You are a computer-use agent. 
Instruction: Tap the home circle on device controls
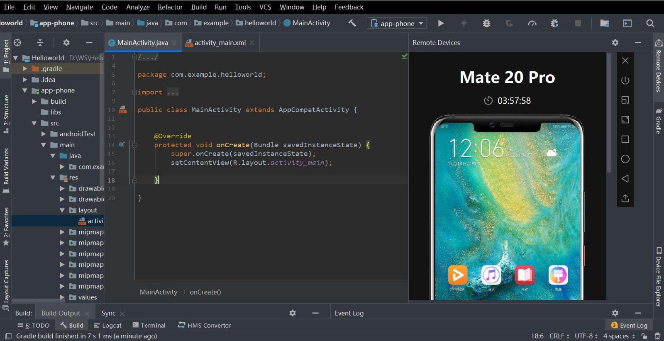pyautogui.click(x=625, y=159)
